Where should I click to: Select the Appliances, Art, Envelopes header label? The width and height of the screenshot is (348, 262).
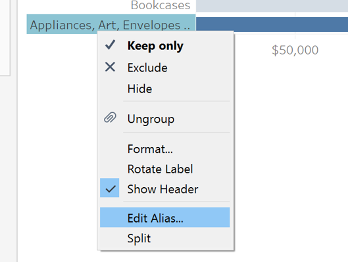click(111, 24)
